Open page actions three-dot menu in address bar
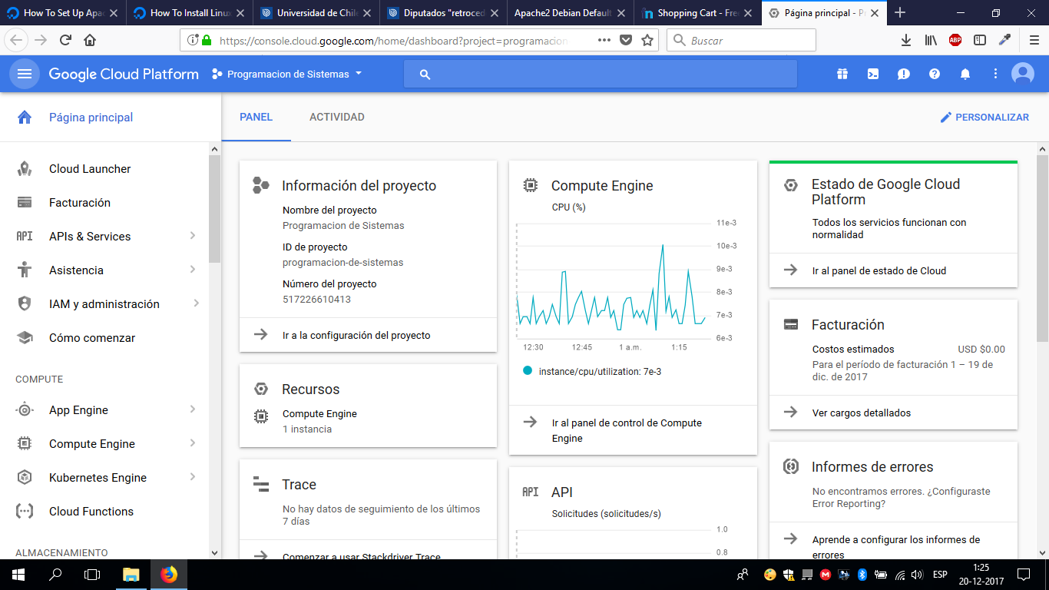 coord(604,41)
